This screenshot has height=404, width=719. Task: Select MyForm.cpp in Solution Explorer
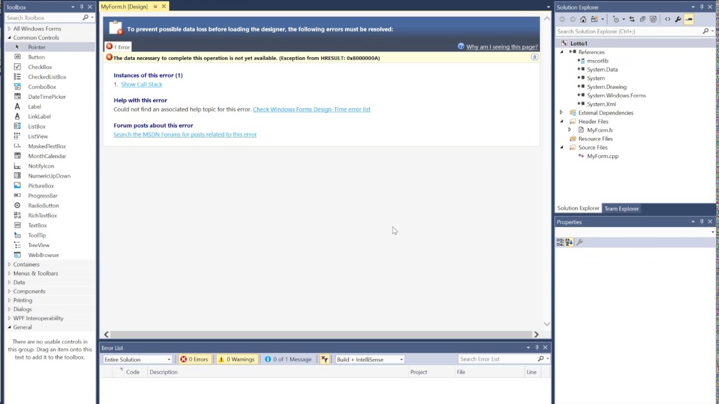click(603, 157)
